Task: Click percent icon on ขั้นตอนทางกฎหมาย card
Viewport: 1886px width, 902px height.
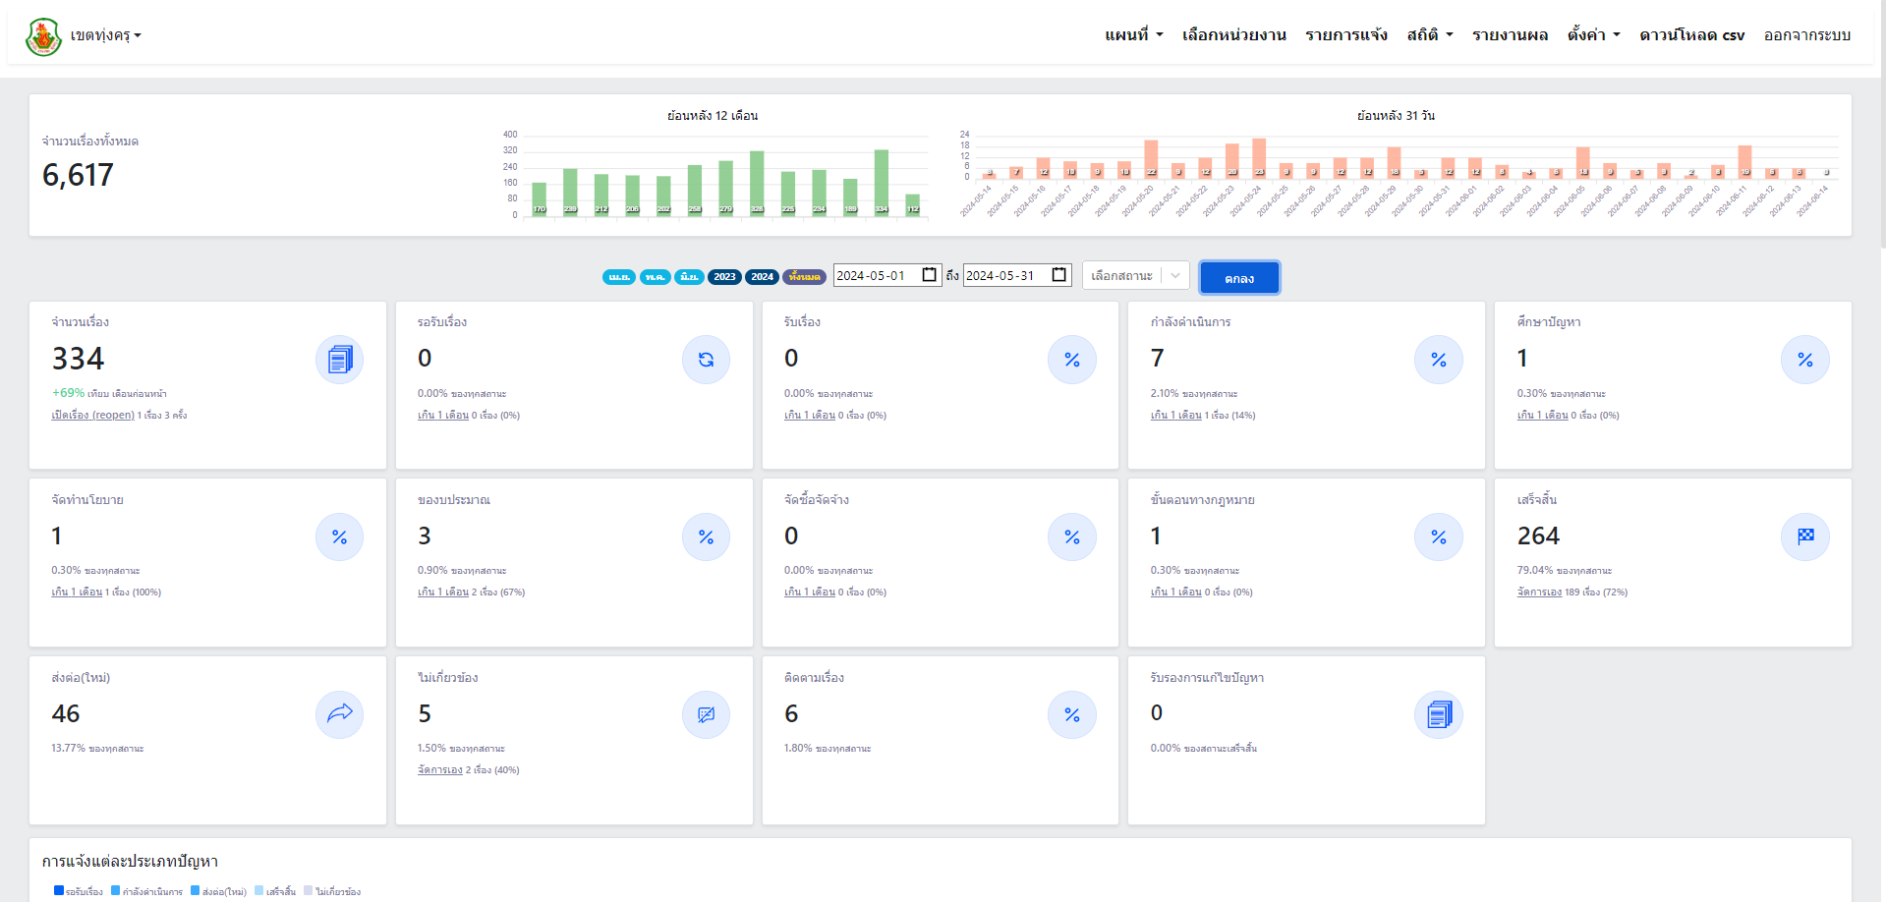Action: (1439, 537)
